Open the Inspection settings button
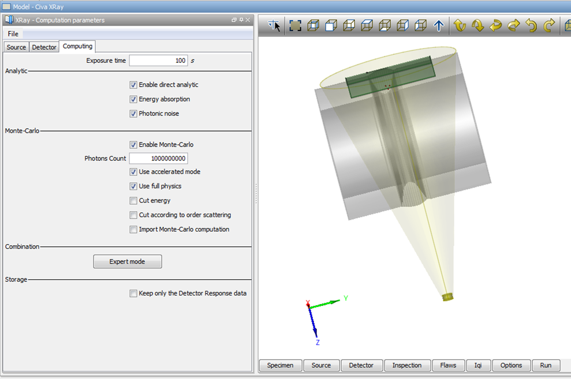The image size is (571, 379). (x=407, y=365)
